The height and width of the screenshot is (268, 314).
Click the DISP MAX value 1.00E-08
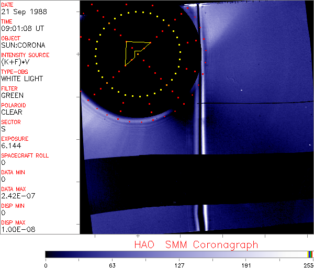(16, 230)
